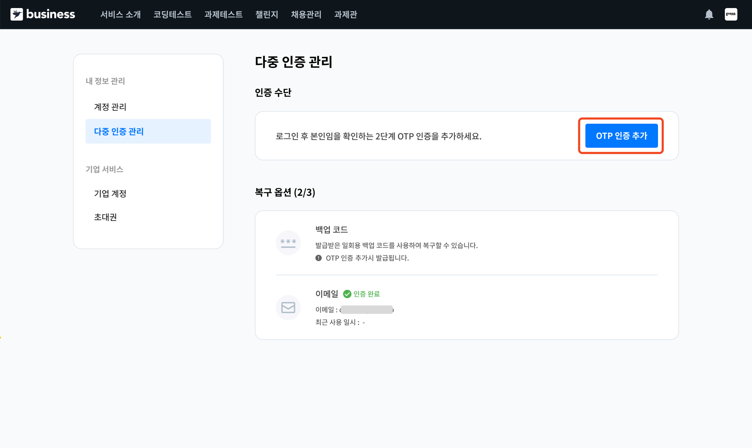
Task: Click the business bird logo icon
Action: [17, 14]
